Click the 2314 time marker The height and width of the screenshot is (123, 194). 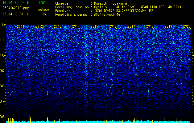[x=76, y=26]
